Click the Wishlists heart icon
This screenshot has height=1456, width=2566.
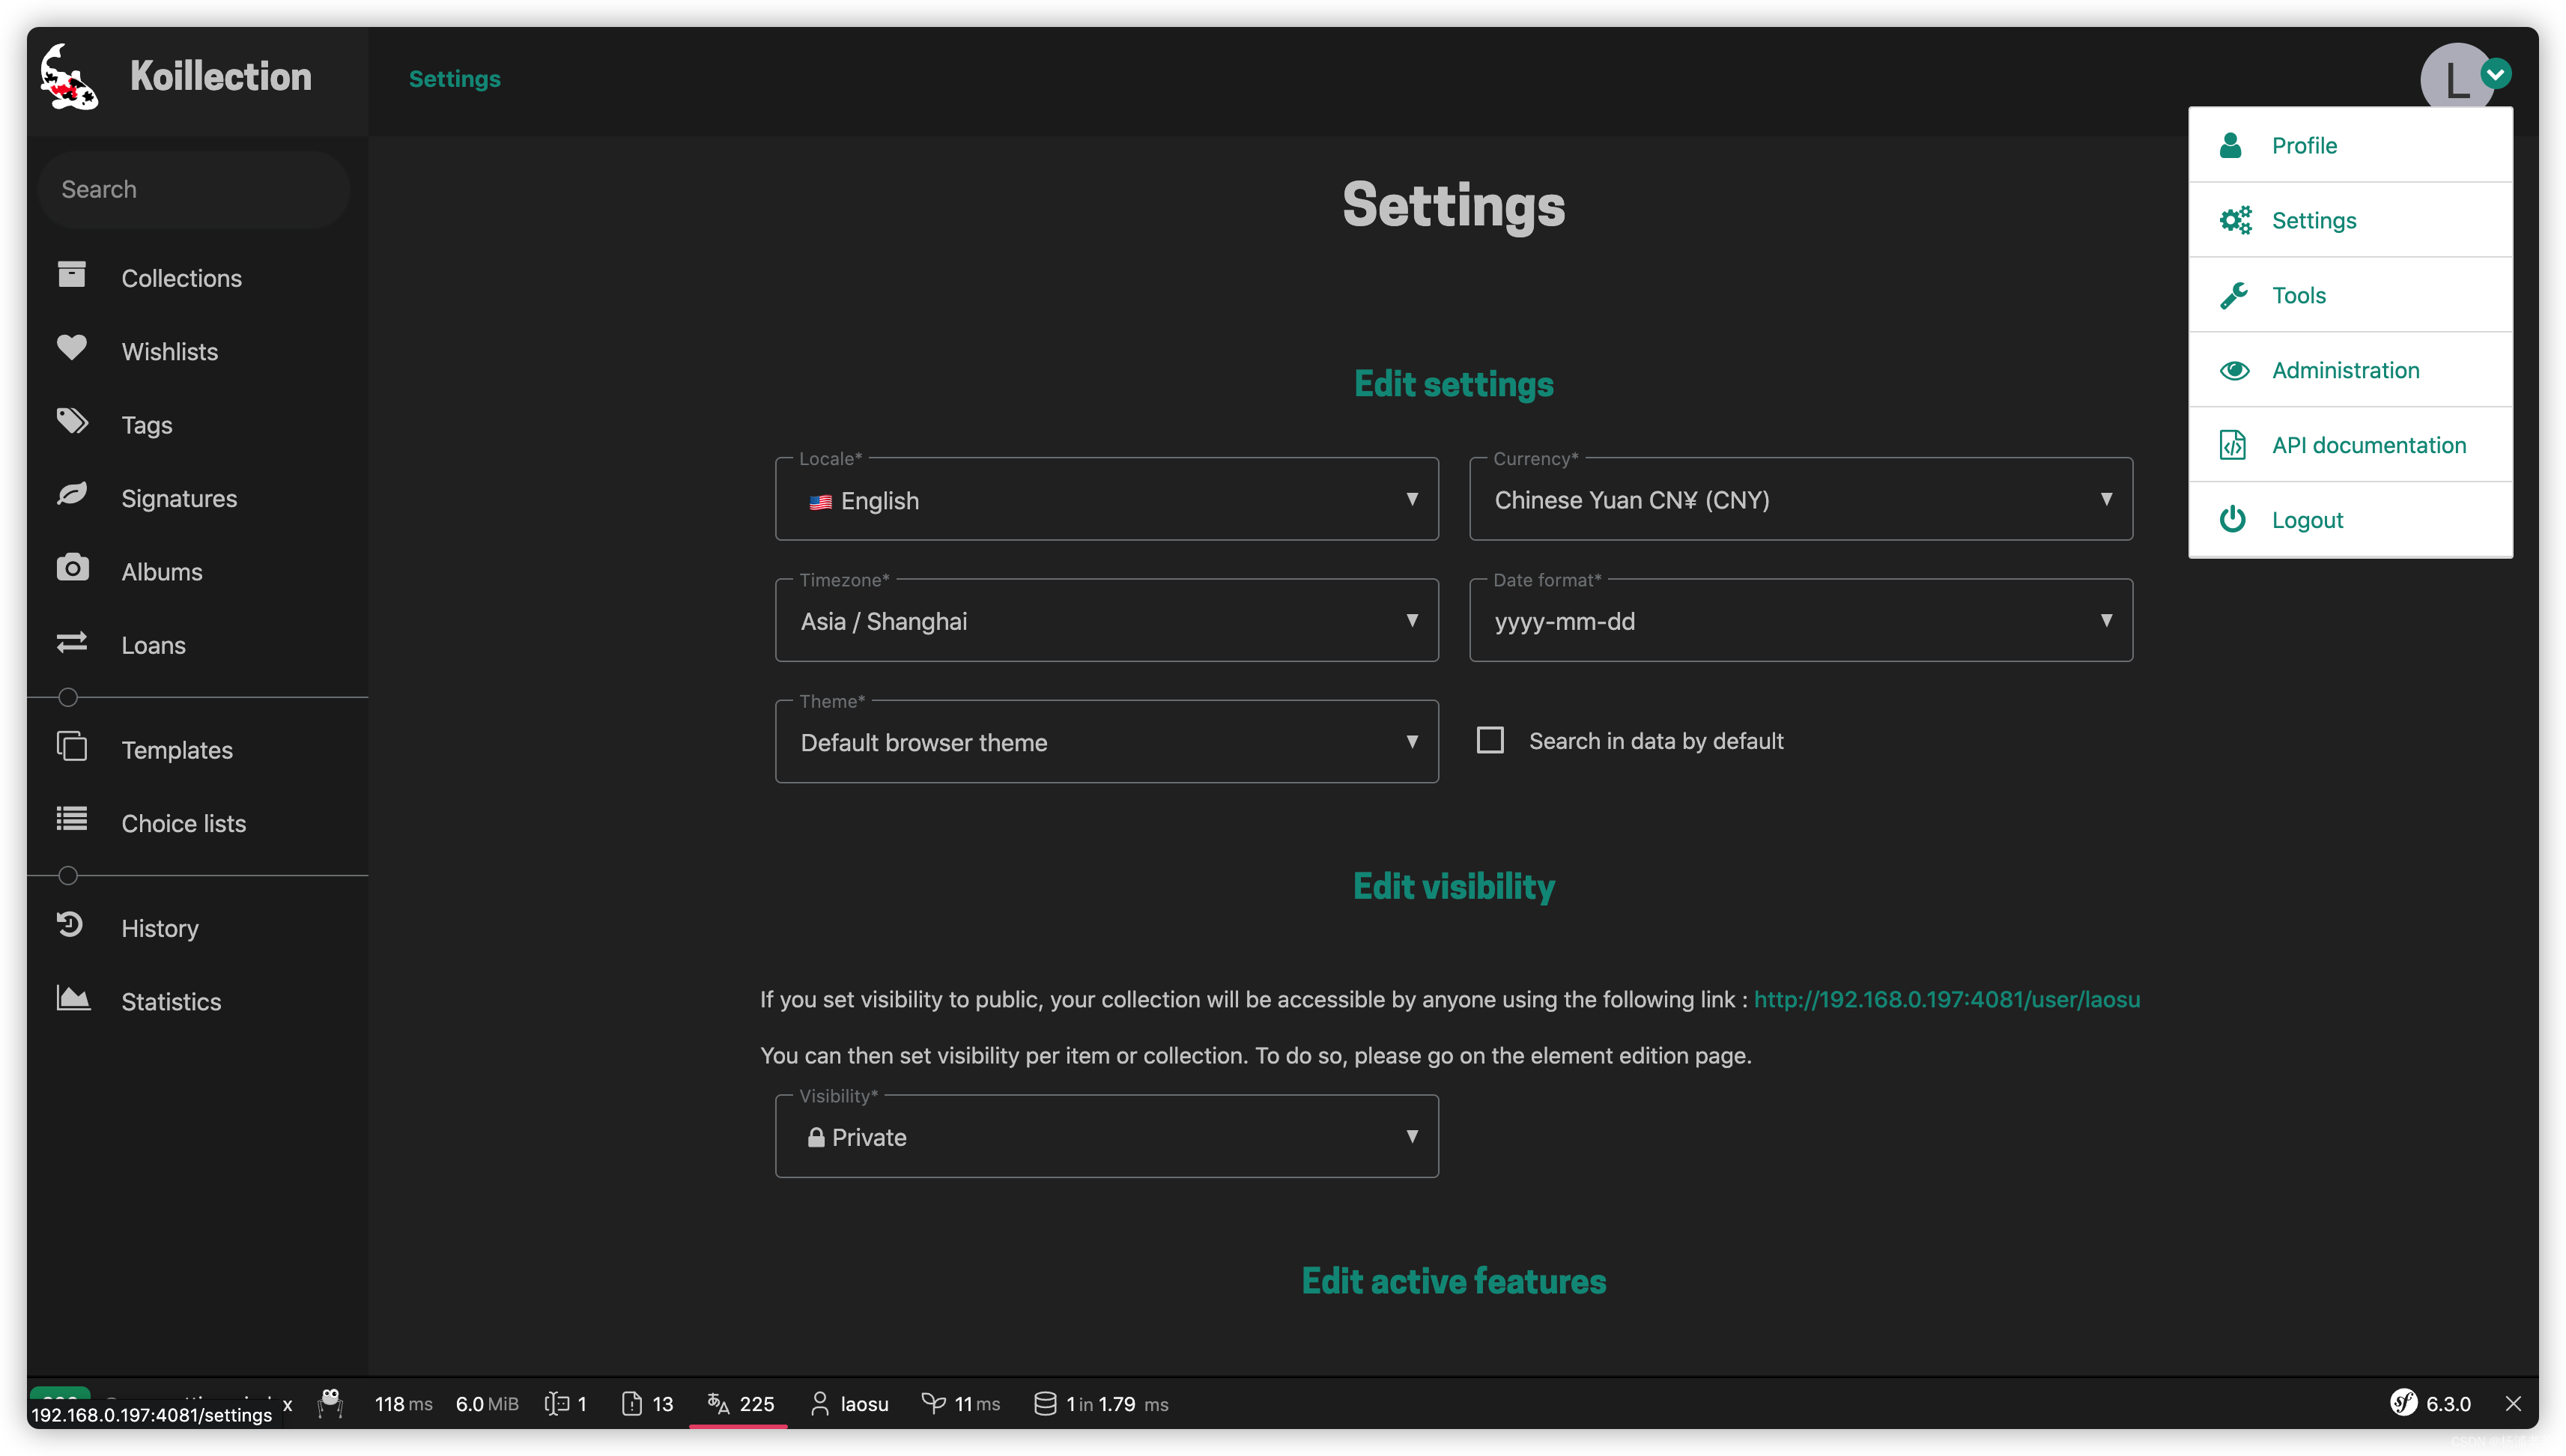72,348
